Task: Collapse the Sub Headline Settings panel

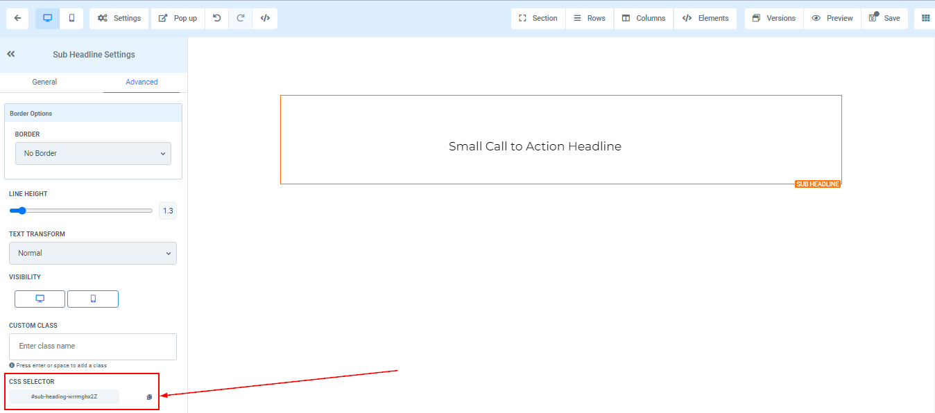Action: [x=11, y=54]
